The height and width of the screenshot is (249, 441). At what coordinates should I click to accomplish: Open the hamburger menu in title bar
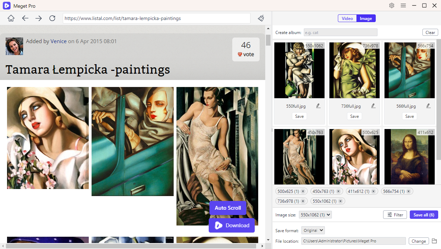click(x=403, y=6)
